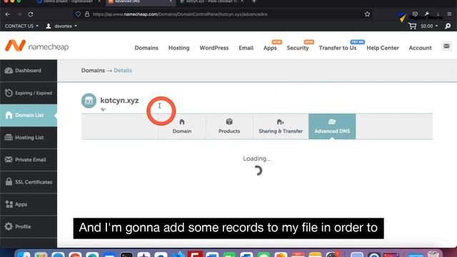The height and width of the screenshot is (257, 457).
Task: Reload the page with refresh icon
Action: click(x=31, y=14)
